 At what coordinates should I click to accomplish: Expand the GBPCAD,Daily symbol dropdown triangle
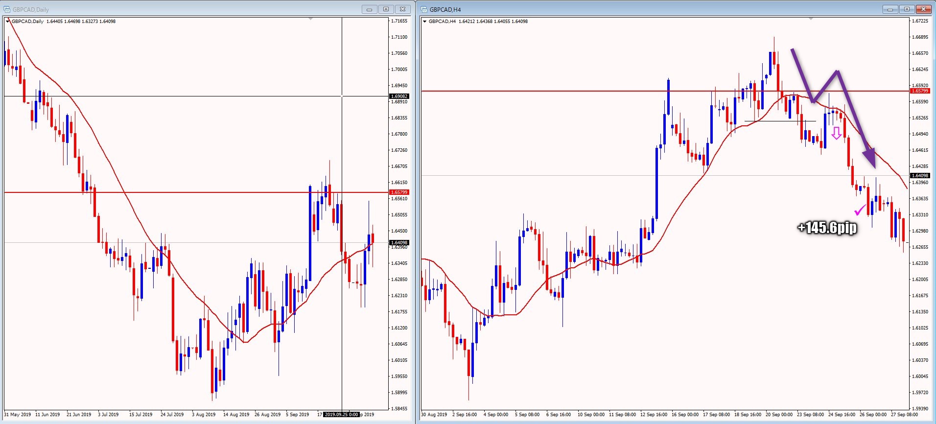(8, 22)
